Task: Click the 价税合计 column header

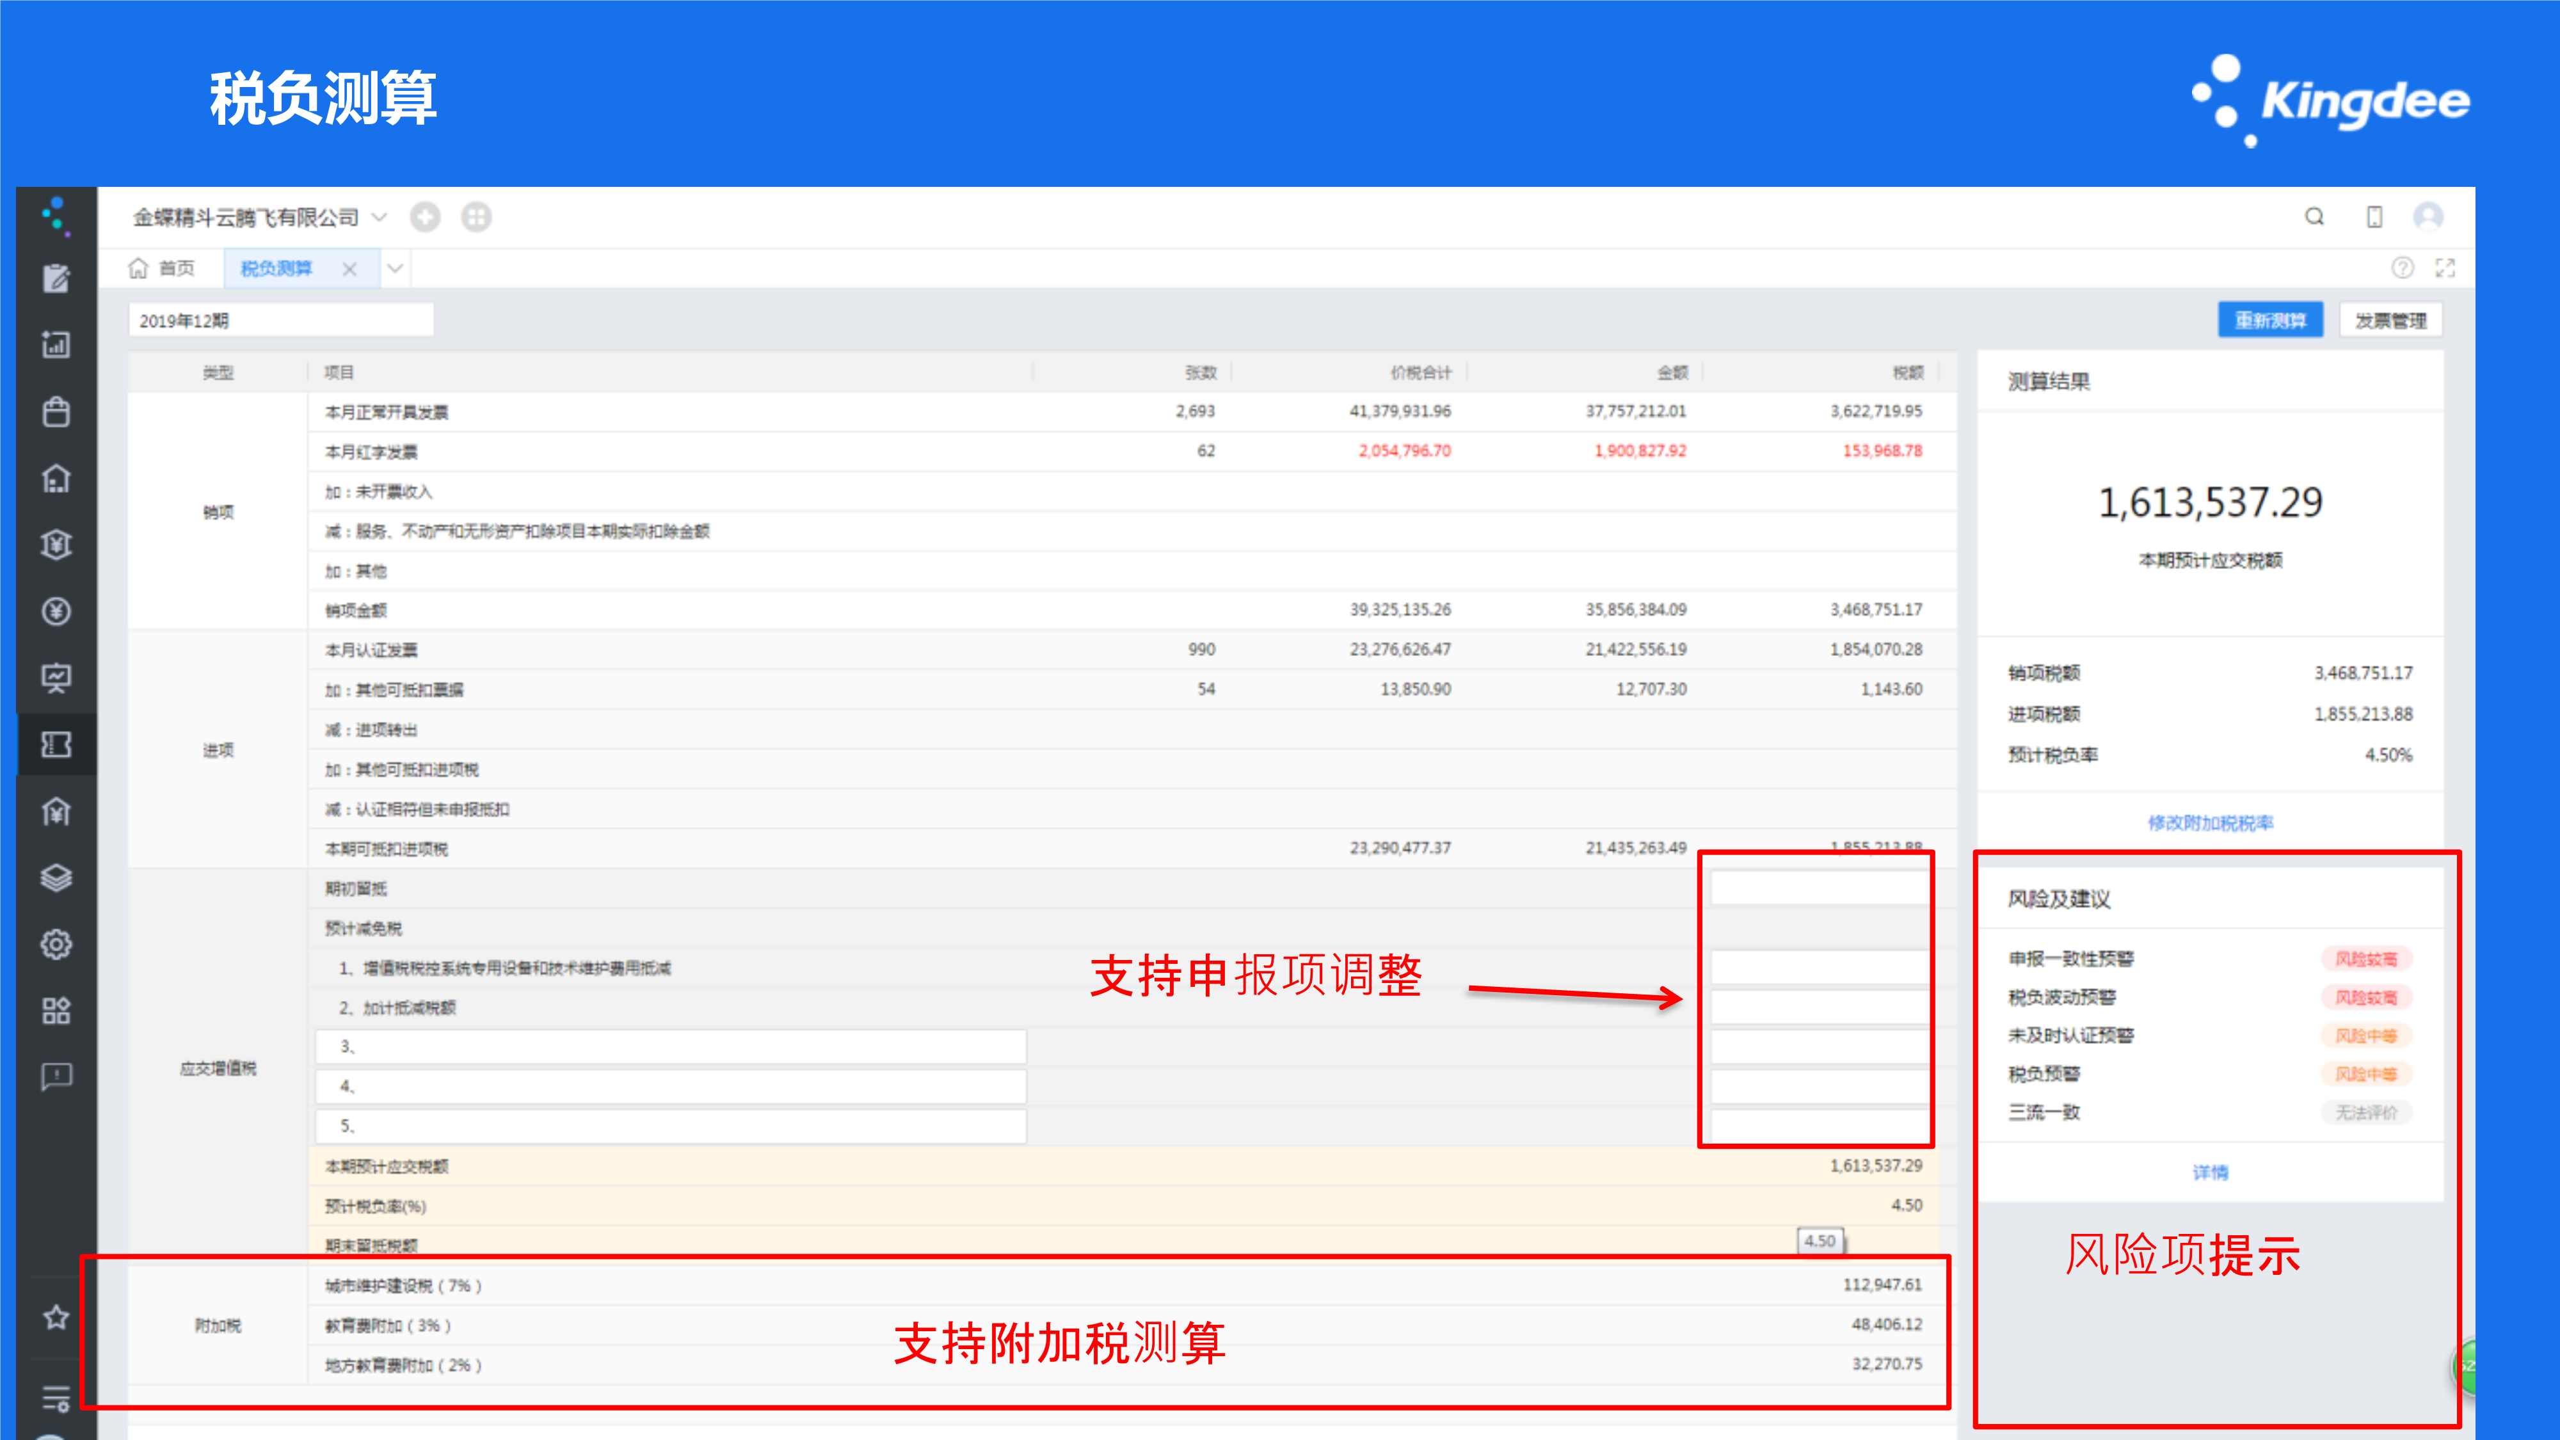Action: tap(1420, 372)
